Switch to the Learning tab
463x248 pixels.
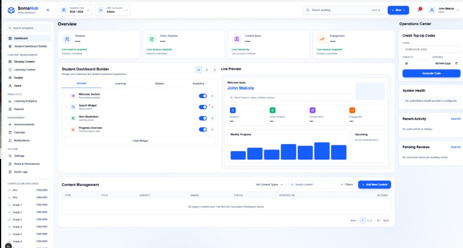(x=120, y=84)
